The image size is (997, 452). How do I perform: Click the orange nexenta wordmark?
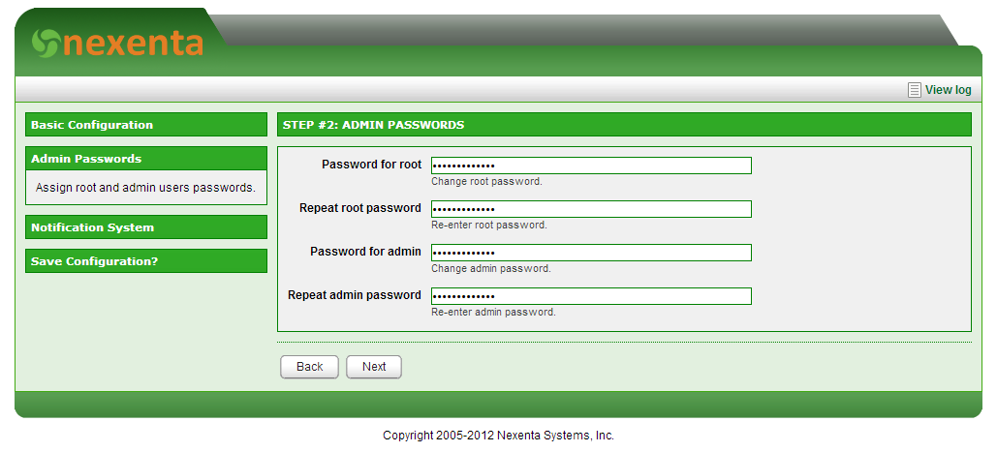coord(134,44)
